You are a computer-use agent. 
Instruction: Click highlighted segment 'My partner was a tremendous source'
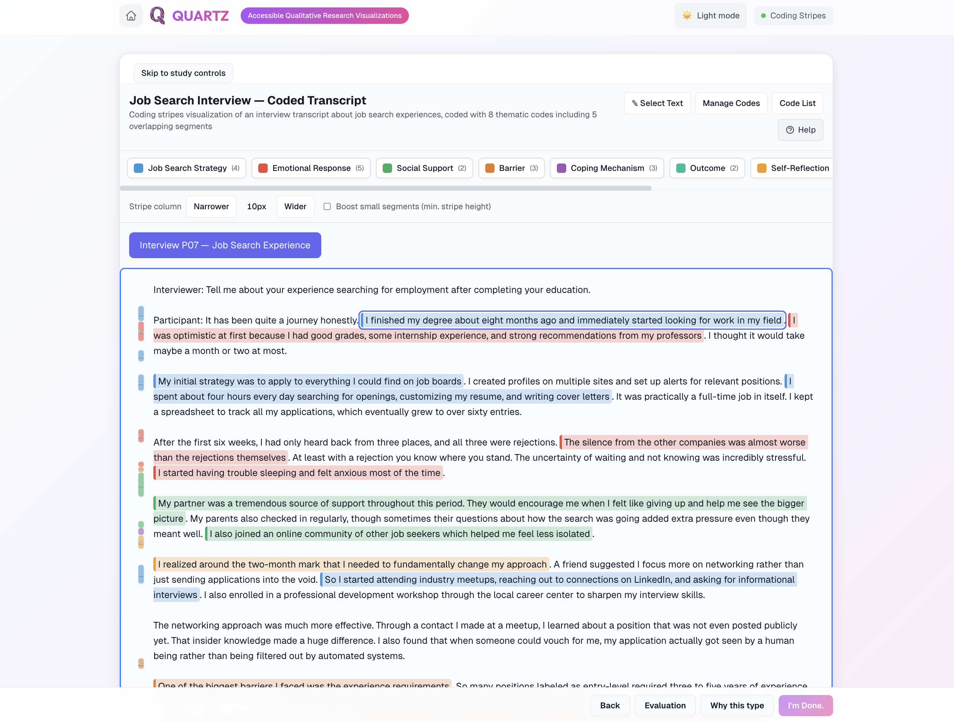click(x=480, y=503)
